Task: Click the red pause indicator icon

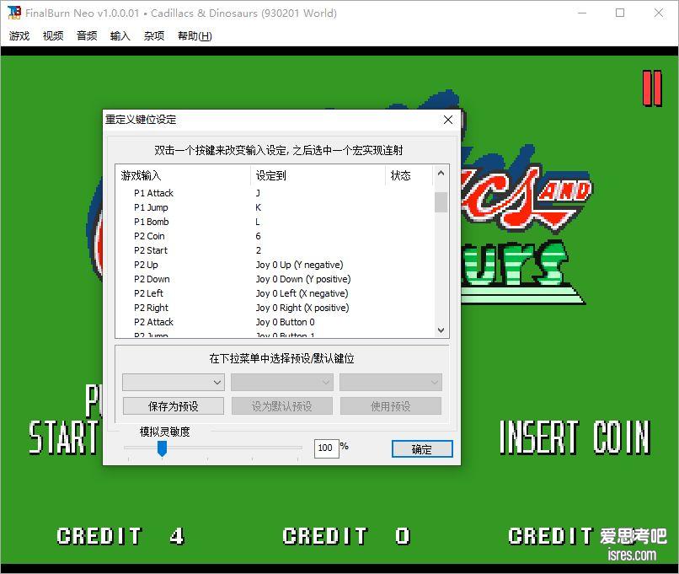Action: click(x=652, y=88)
